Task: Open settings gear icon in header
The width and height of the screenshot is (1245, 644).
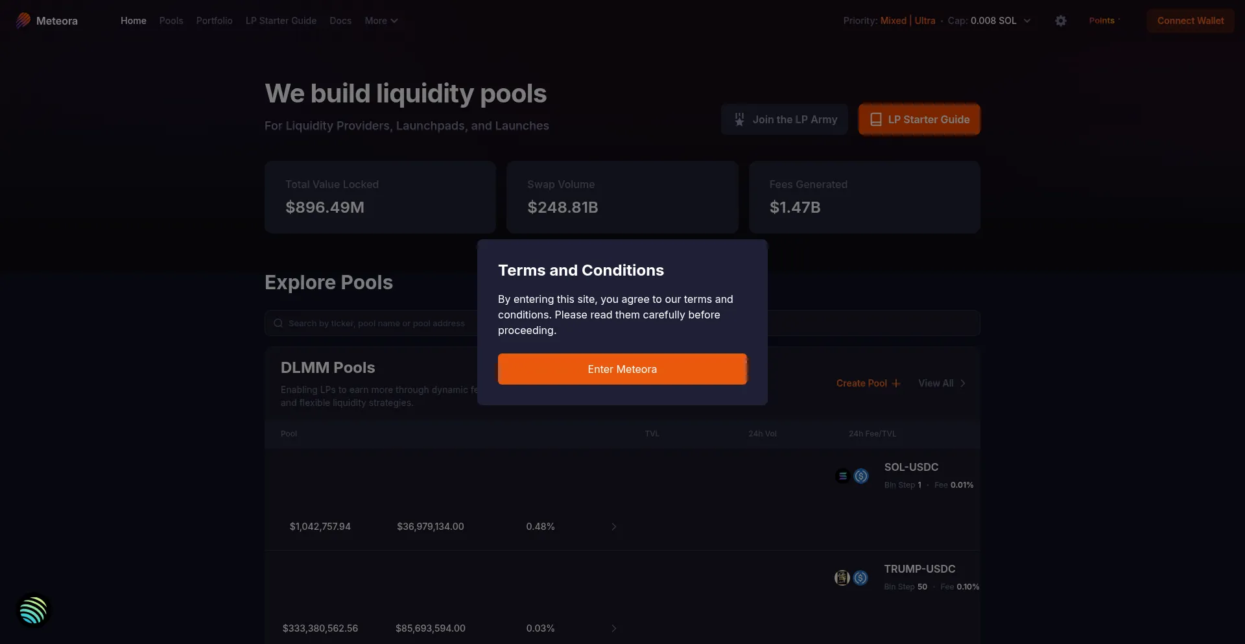Action: [1061, 21]
